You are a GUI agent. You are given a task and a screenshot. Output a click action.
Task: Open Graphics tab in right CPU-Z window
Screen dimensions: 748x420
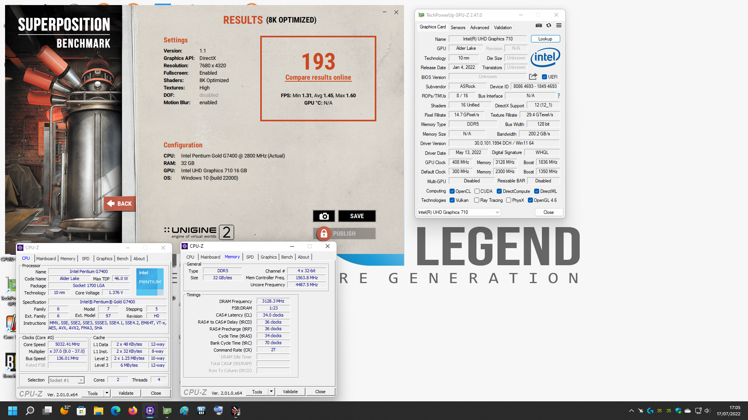(x=269, y=257)
